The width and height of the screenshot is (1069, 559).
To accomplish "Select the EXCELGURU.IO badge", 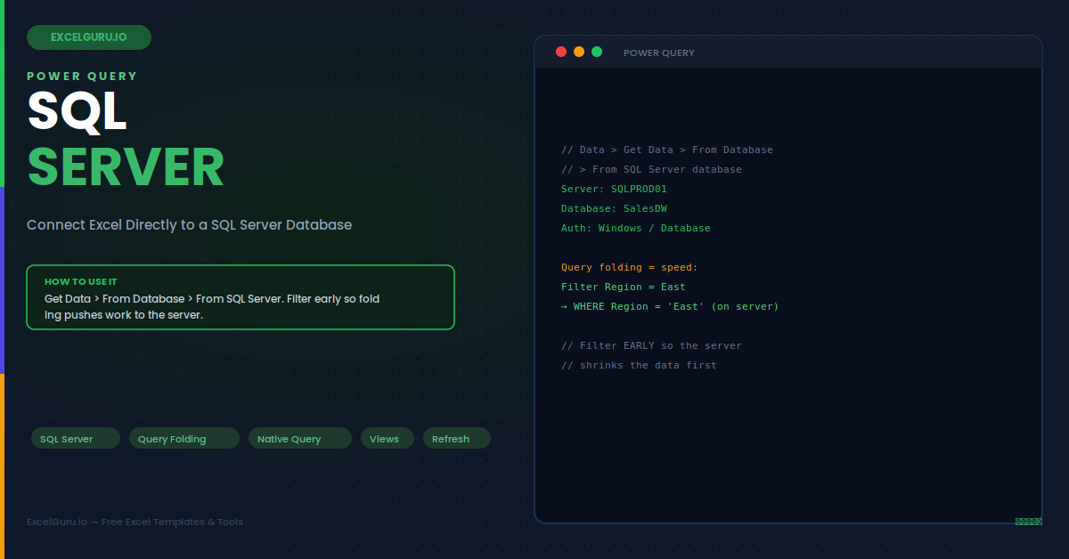I will 89,37.
